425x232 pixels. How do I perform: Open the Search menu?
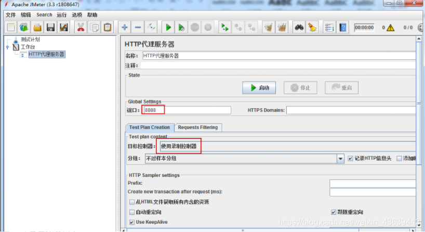click(x=44, y=15)
